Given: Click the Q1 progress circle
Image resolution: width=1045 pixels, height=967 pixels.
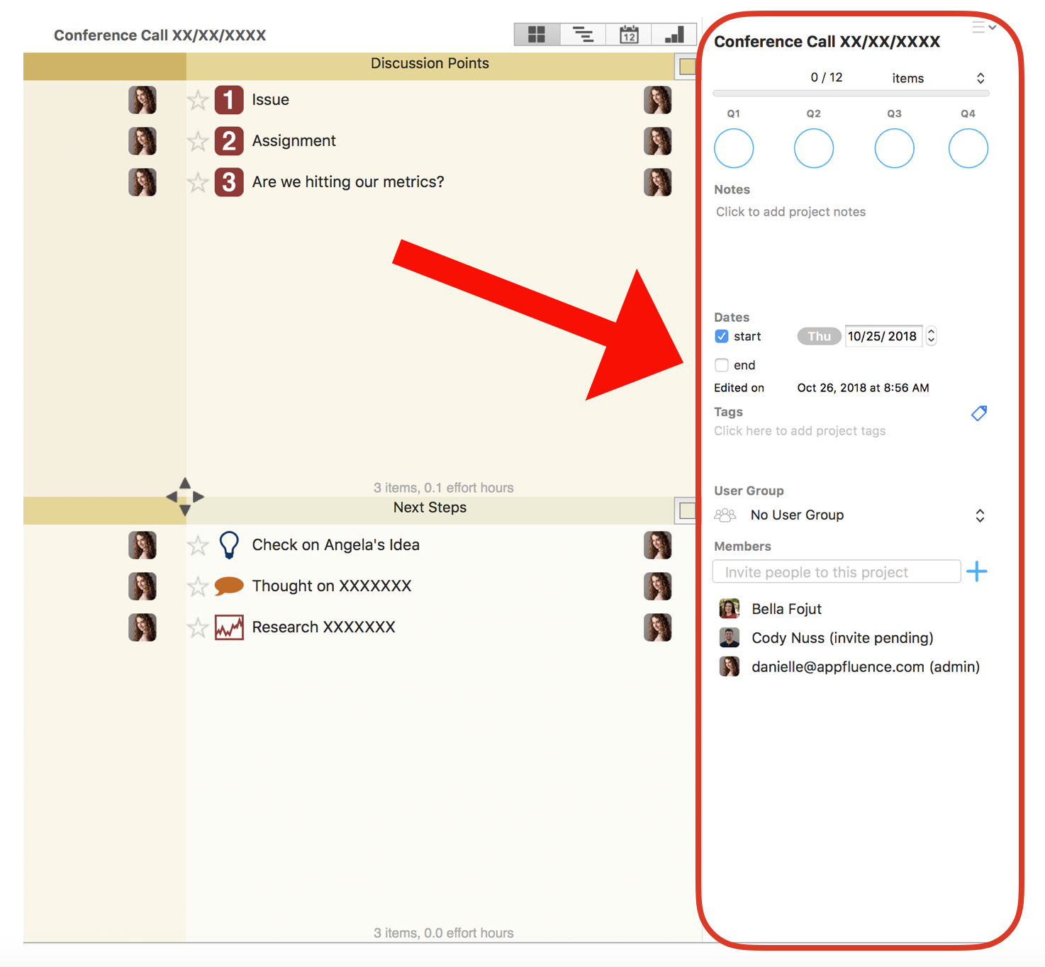Looking at the screenshot, I should click(x=734, y=148).
